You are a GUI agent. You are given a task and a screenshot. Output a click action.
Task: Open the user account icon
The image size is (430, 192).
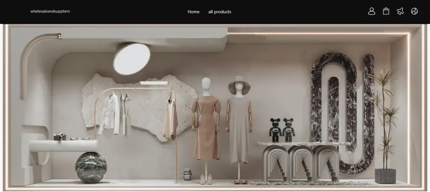point(371,11)
